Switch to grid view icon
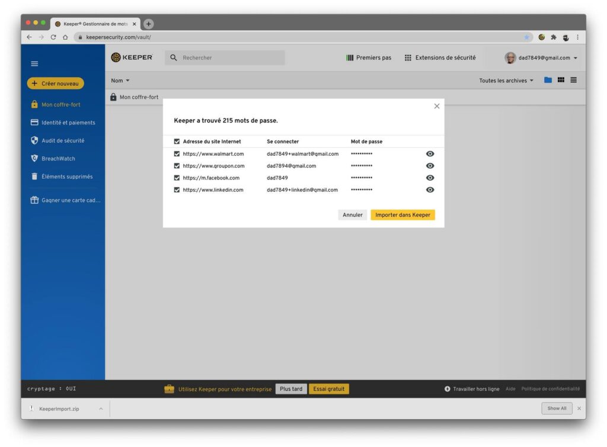This screenshot has height=447, width=607. pyautogui.click(x=561, y=81)
